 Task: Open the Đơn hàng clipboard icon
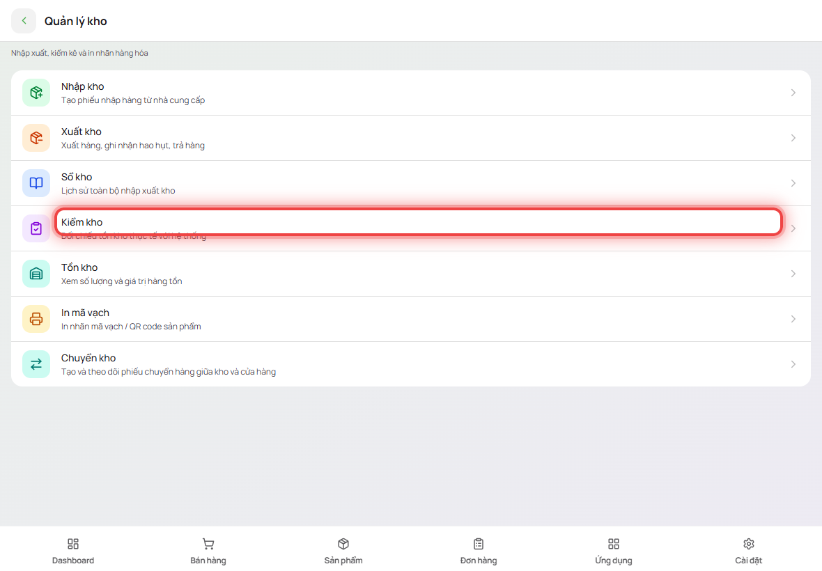pyautogui.click(x=479, y=544)
